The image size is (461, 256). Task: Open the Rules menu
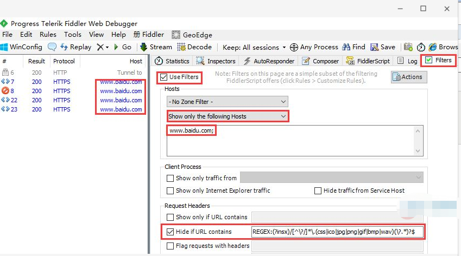(x=48, y=35)
